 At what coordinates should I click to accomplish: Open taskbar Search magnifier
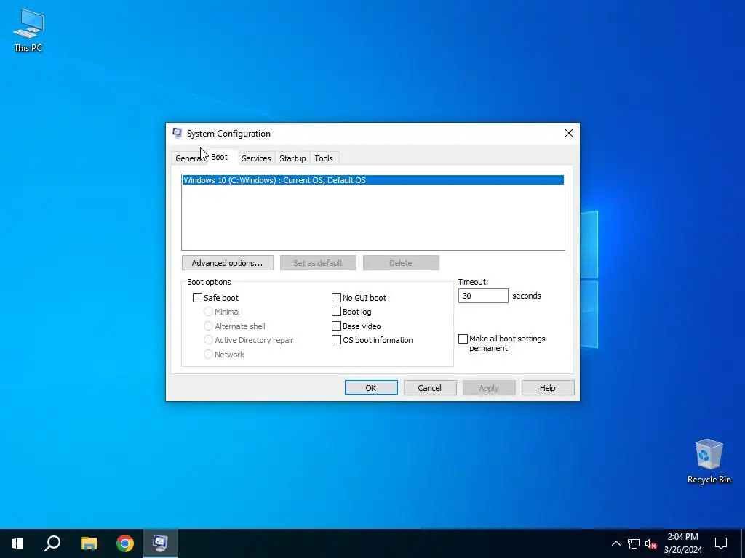pyautogui.click(x=52, y=543)
